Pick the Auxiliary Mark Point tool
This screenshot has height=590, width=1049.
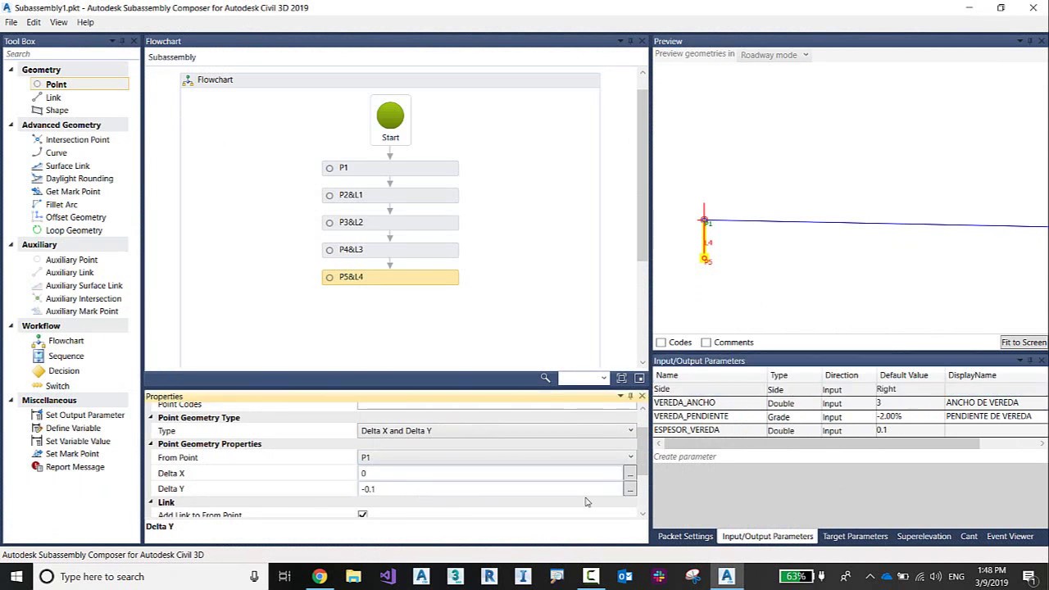81,311
